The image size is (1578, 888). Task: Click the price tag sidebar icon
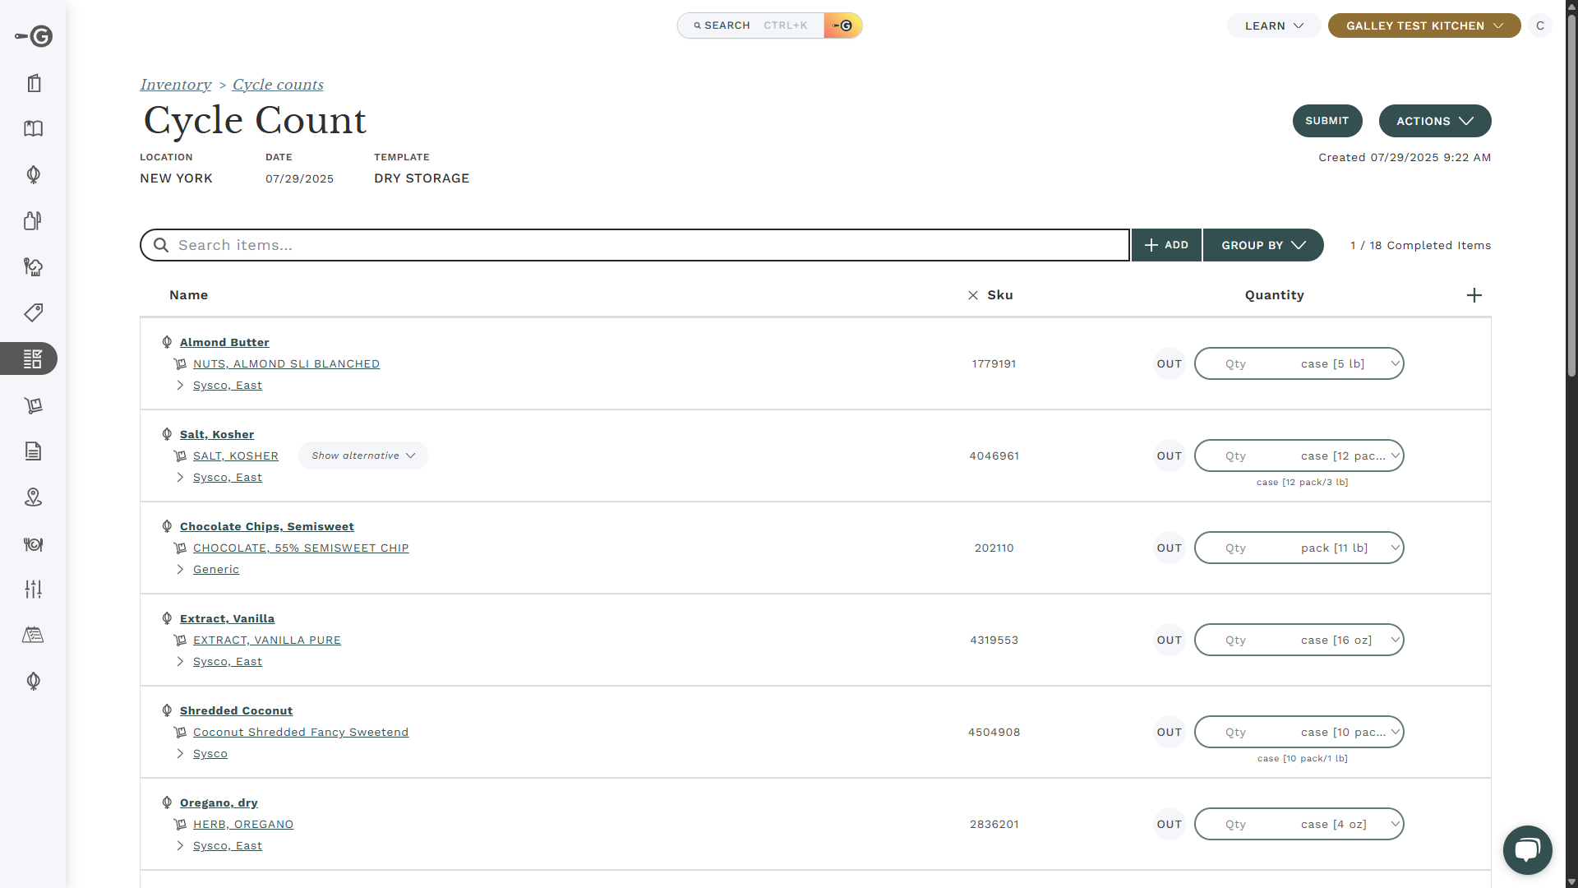point(33,312)
